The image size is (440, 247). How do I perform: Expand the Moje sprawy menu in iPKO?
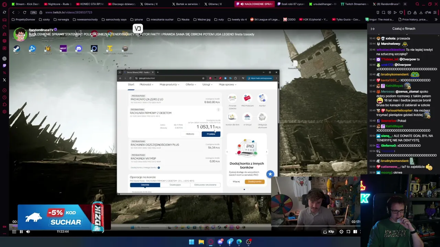coord(228,85)
